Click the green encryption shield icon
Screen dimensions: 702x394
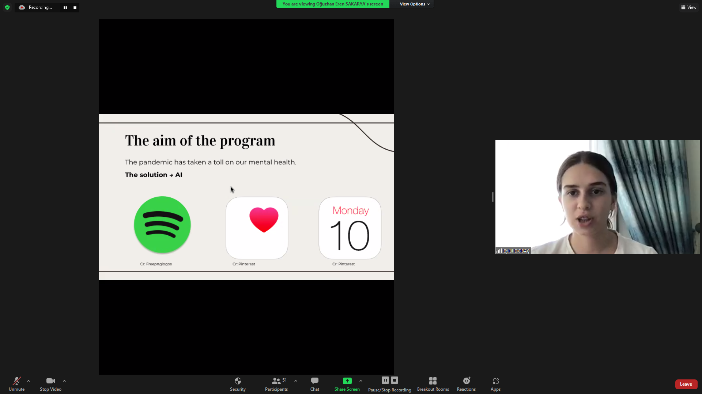click(7, 7)
